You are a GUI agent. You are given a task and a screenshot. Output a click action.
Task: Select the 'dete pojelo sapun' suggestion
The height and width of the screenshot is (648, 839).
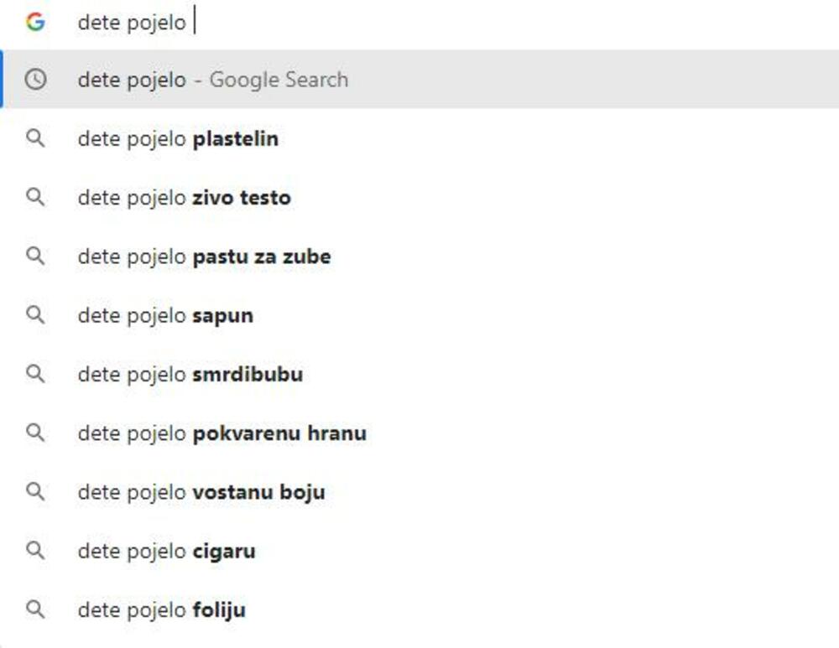tap(168, 315)
